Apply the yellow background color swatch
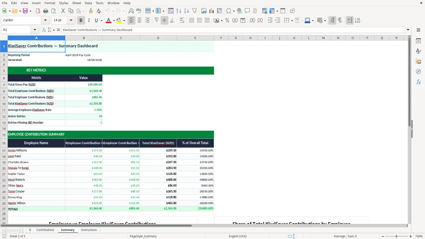This screenshot has width=425, height=239. [119, 21]
